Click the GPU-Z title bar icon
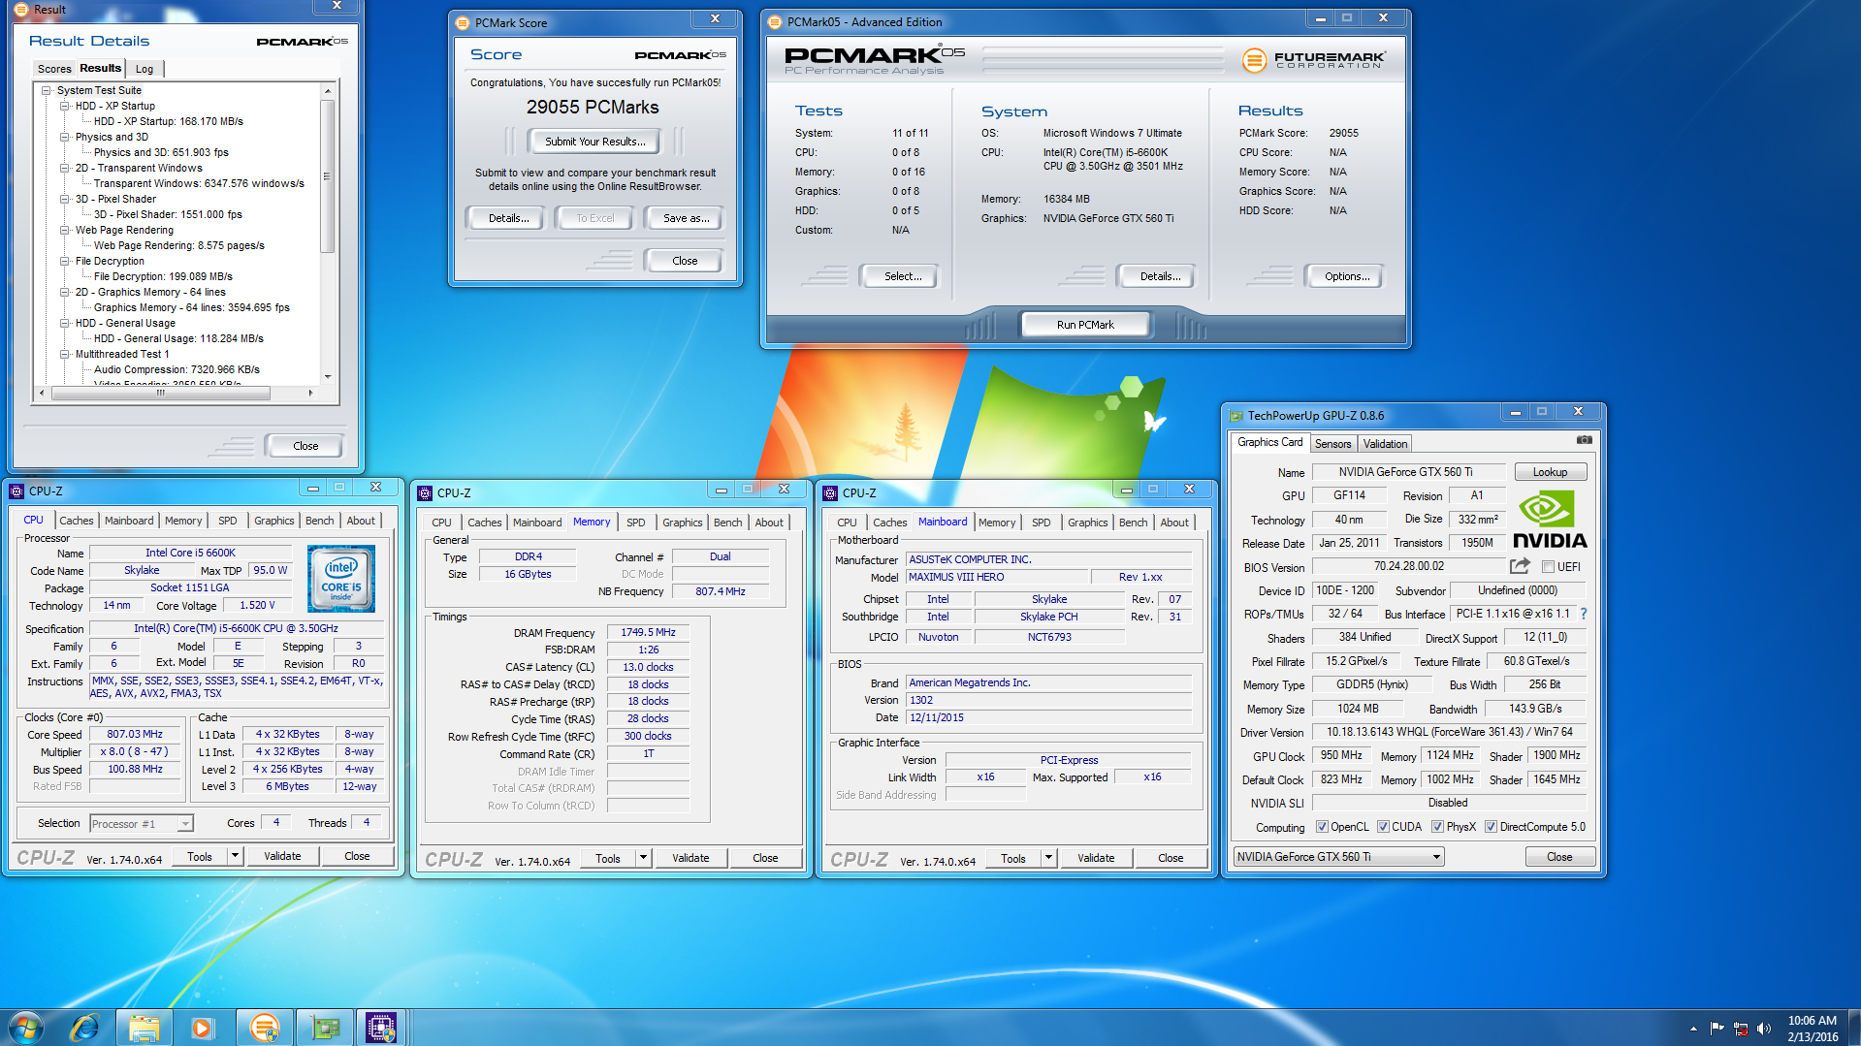The height and width of the screenshot is (1046, 1861). pos(1235,416)
